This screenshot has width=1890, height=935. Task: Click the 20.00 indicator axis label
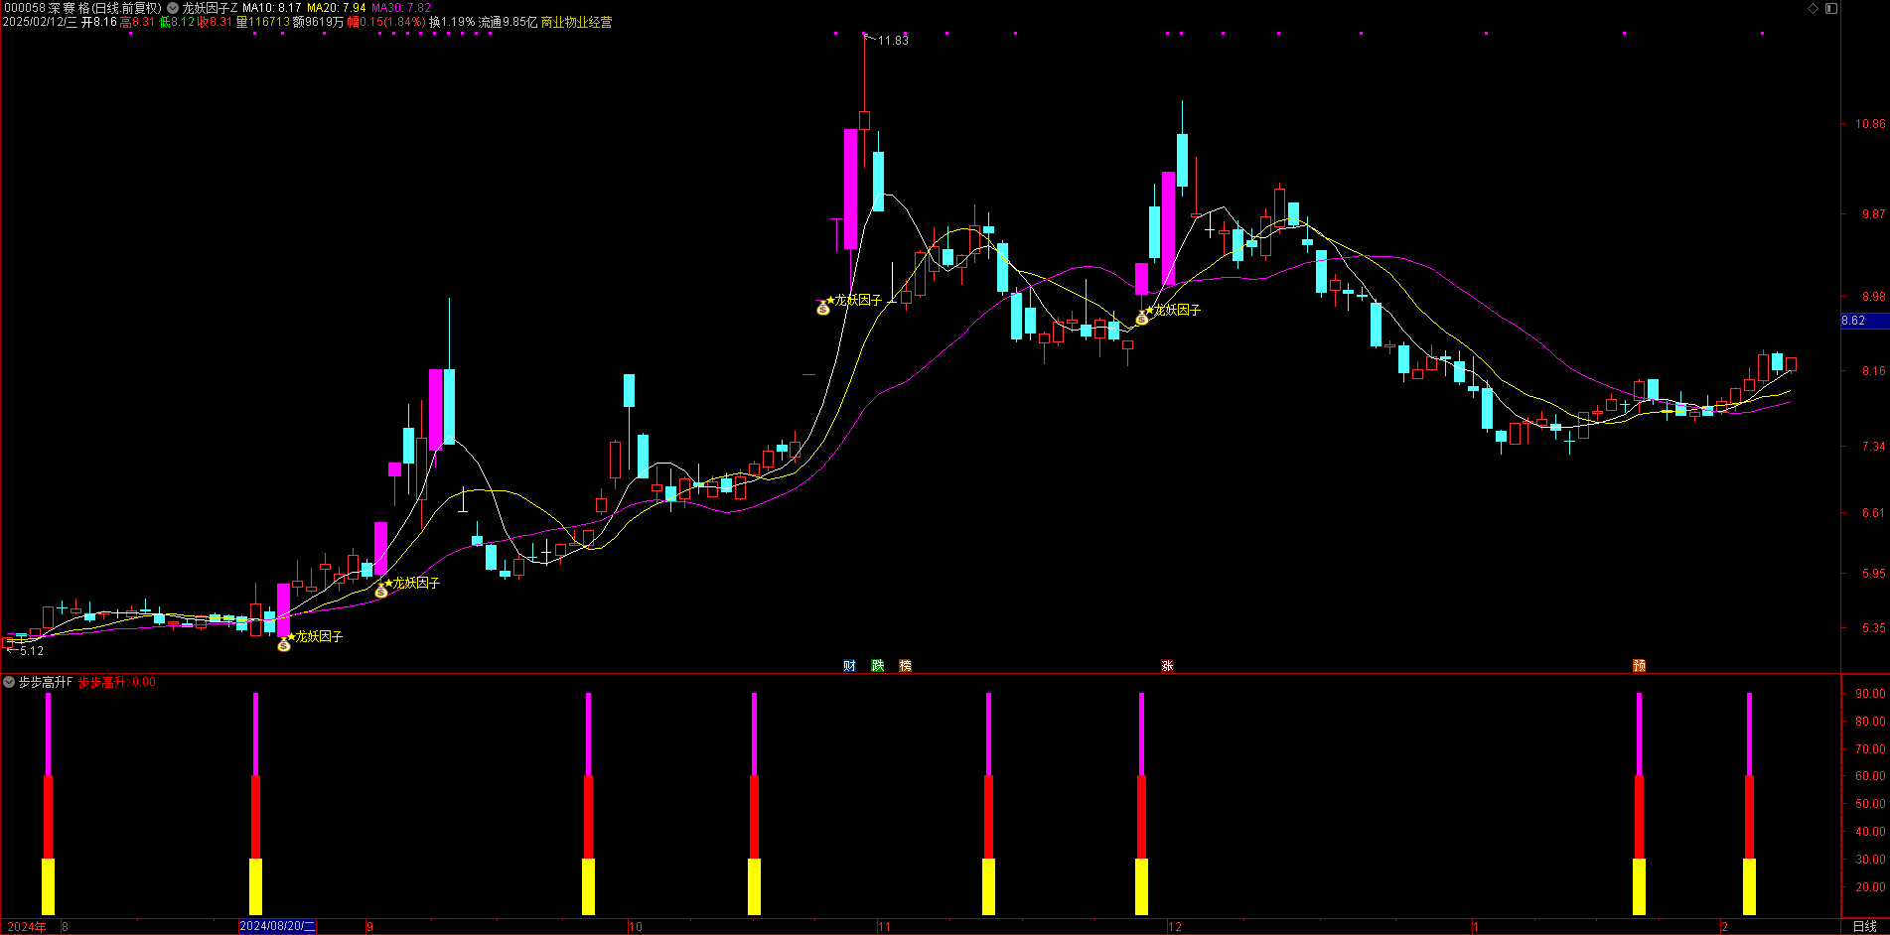click(x=1870, y=887)
